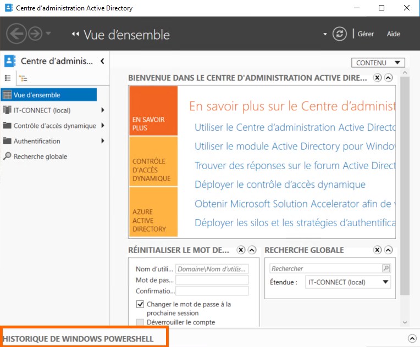Select Vue d'ensemble in the navigation pane
The image size is (420, 347).
click(49, 94)
